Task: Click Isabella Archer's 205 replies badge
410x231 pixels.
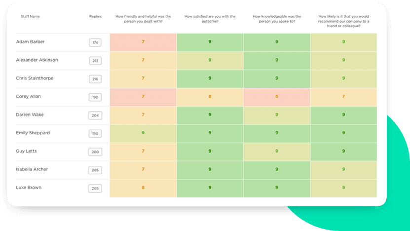Action: (x=95, y=170)
